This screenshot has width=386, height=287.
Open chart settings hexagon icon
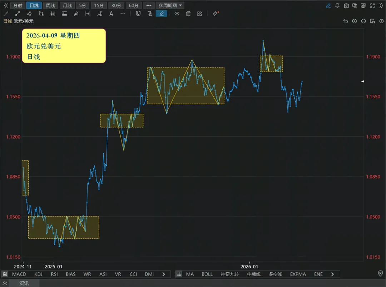381,21
